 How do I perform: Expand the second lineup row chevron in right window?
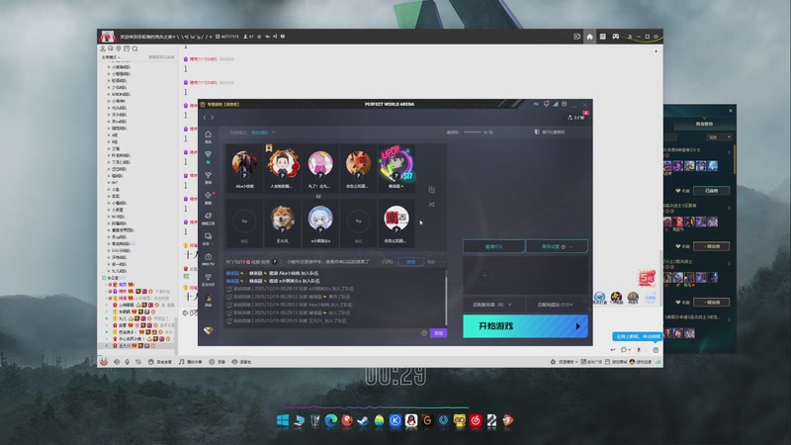(x=729, y=208)
